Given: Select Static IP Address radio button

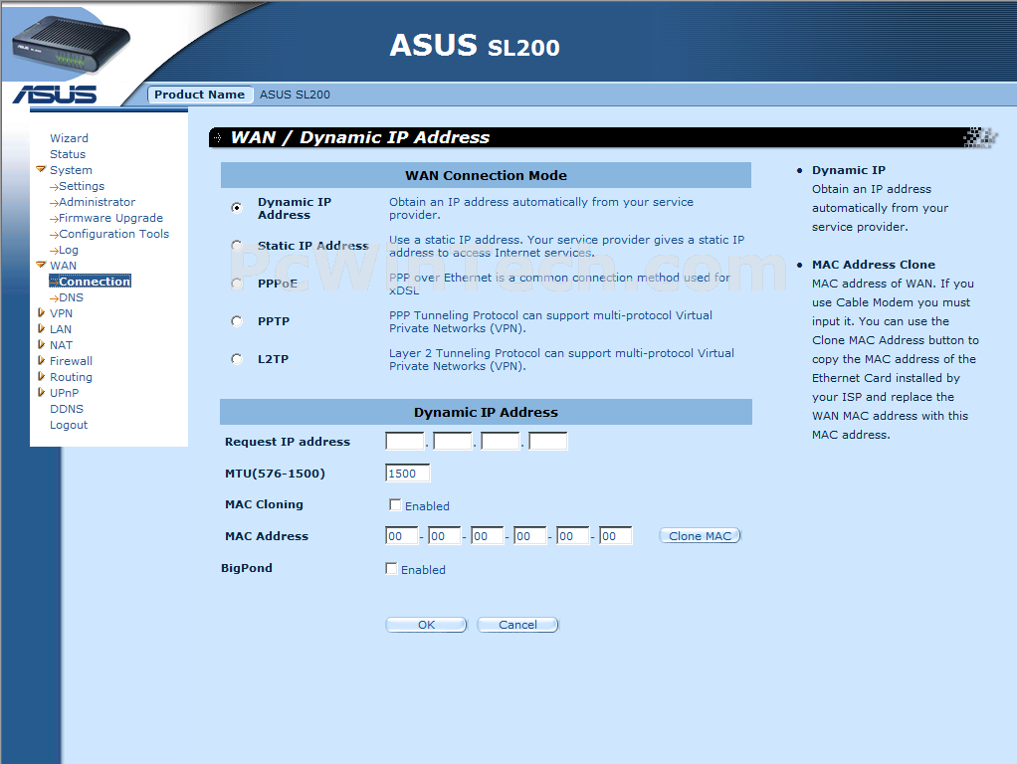Looking at the screenshot, I should click(x=237, y=245).
